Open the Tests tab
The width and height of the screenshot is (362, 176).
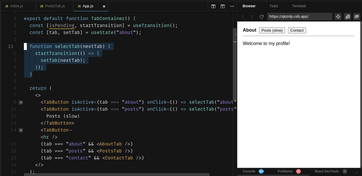[274, 6]
